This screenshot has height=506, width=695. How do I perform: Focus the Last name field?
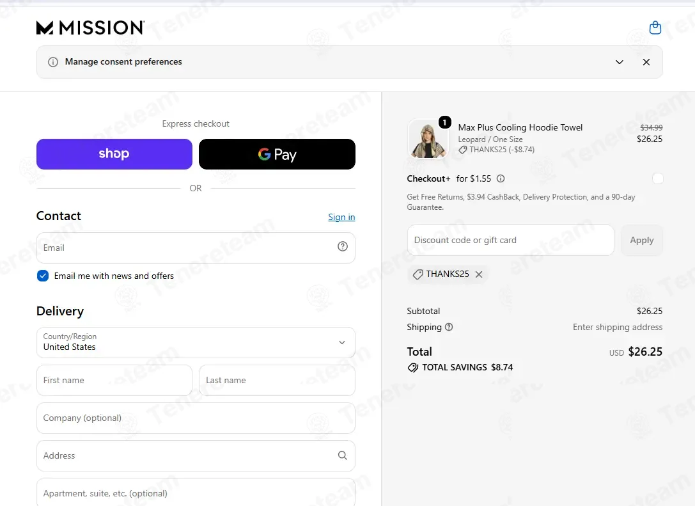click(277, 381)
